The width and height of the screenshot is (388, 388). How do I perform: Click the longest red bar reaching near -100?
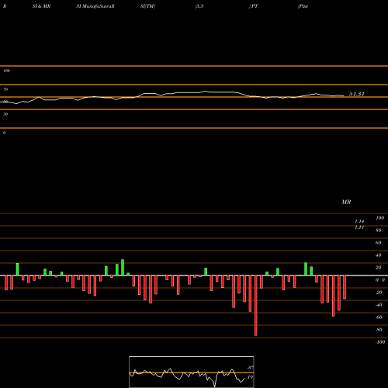click(x=256, y=306)
